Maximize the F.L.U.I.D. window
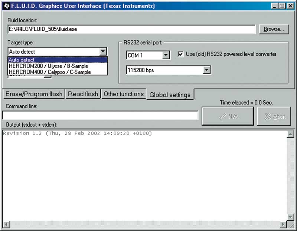Viewport: 297px width, 231px height. click(282, 6)
